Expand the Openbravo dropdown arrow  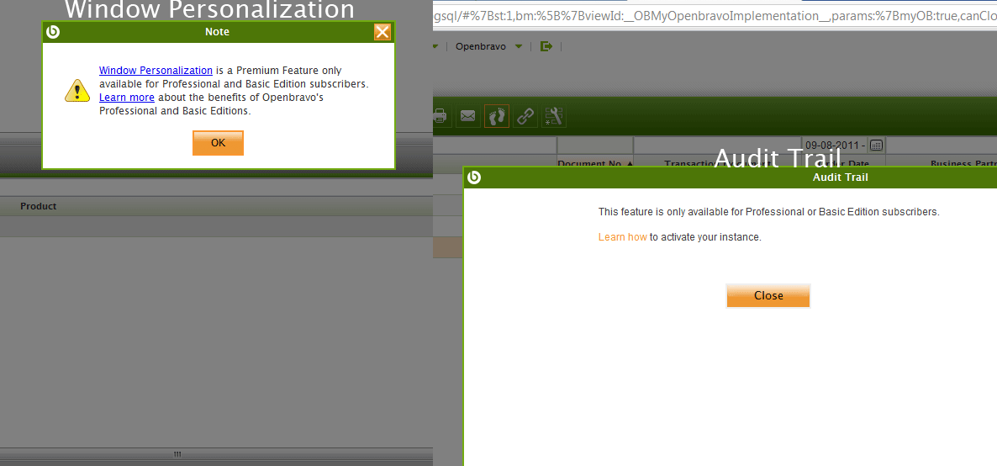[x=519, y=46]
